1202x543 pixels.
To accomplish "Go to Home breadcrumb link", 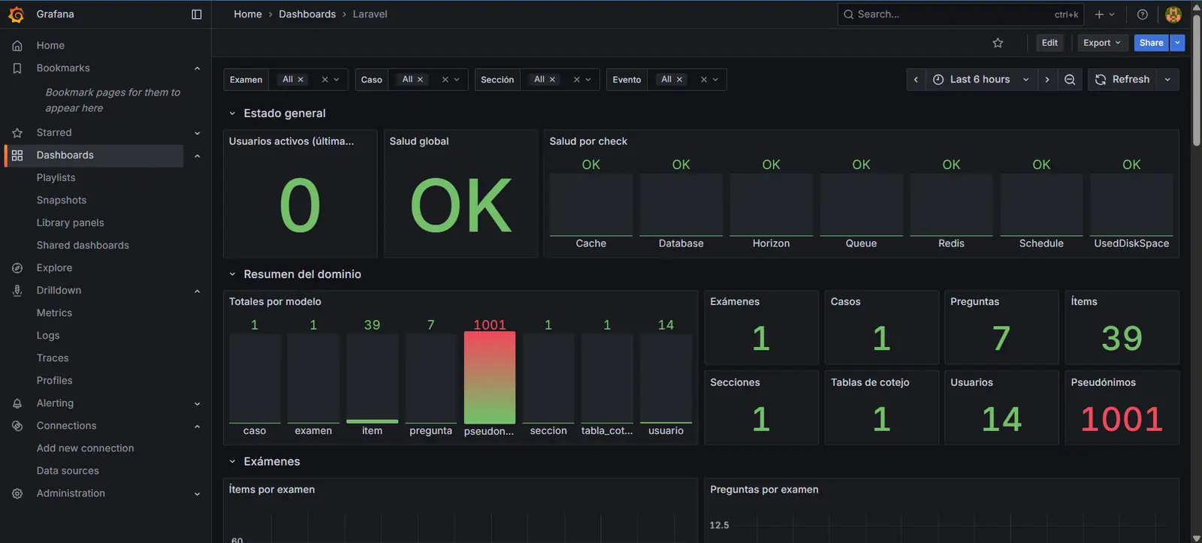I will (248, 14).
